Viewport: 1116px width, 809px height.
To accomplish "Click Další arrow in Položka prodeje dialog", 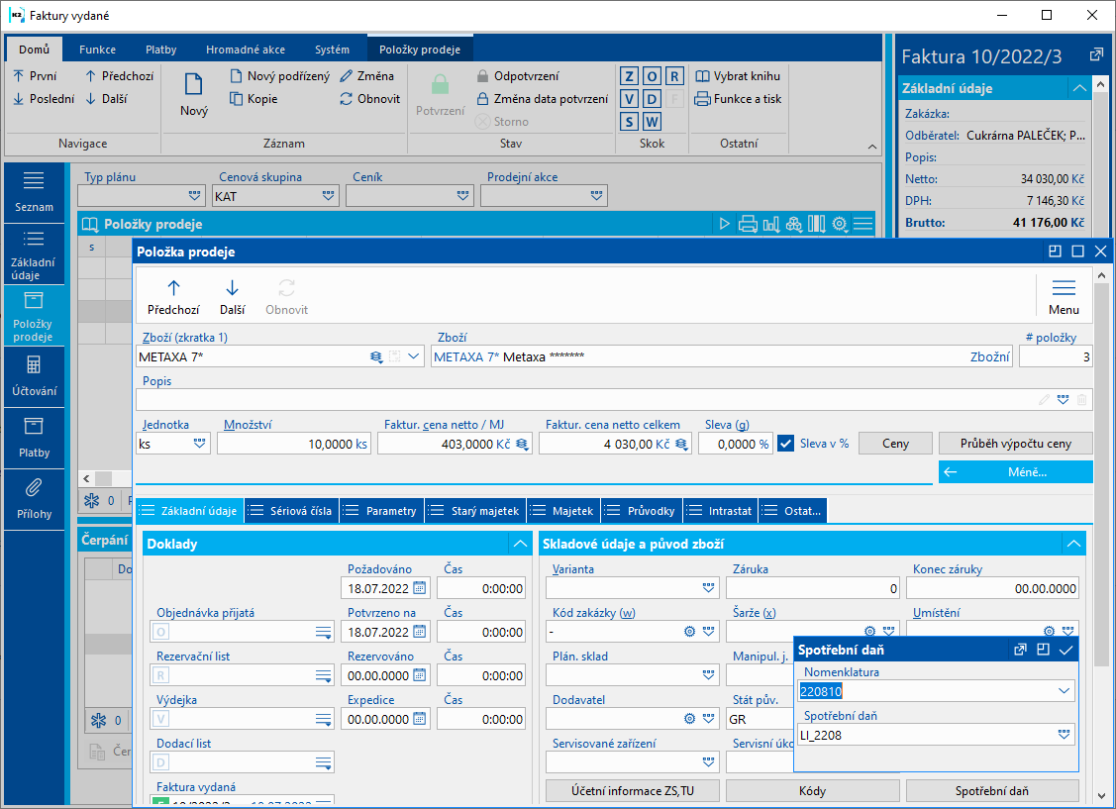I will click(232, 297).
